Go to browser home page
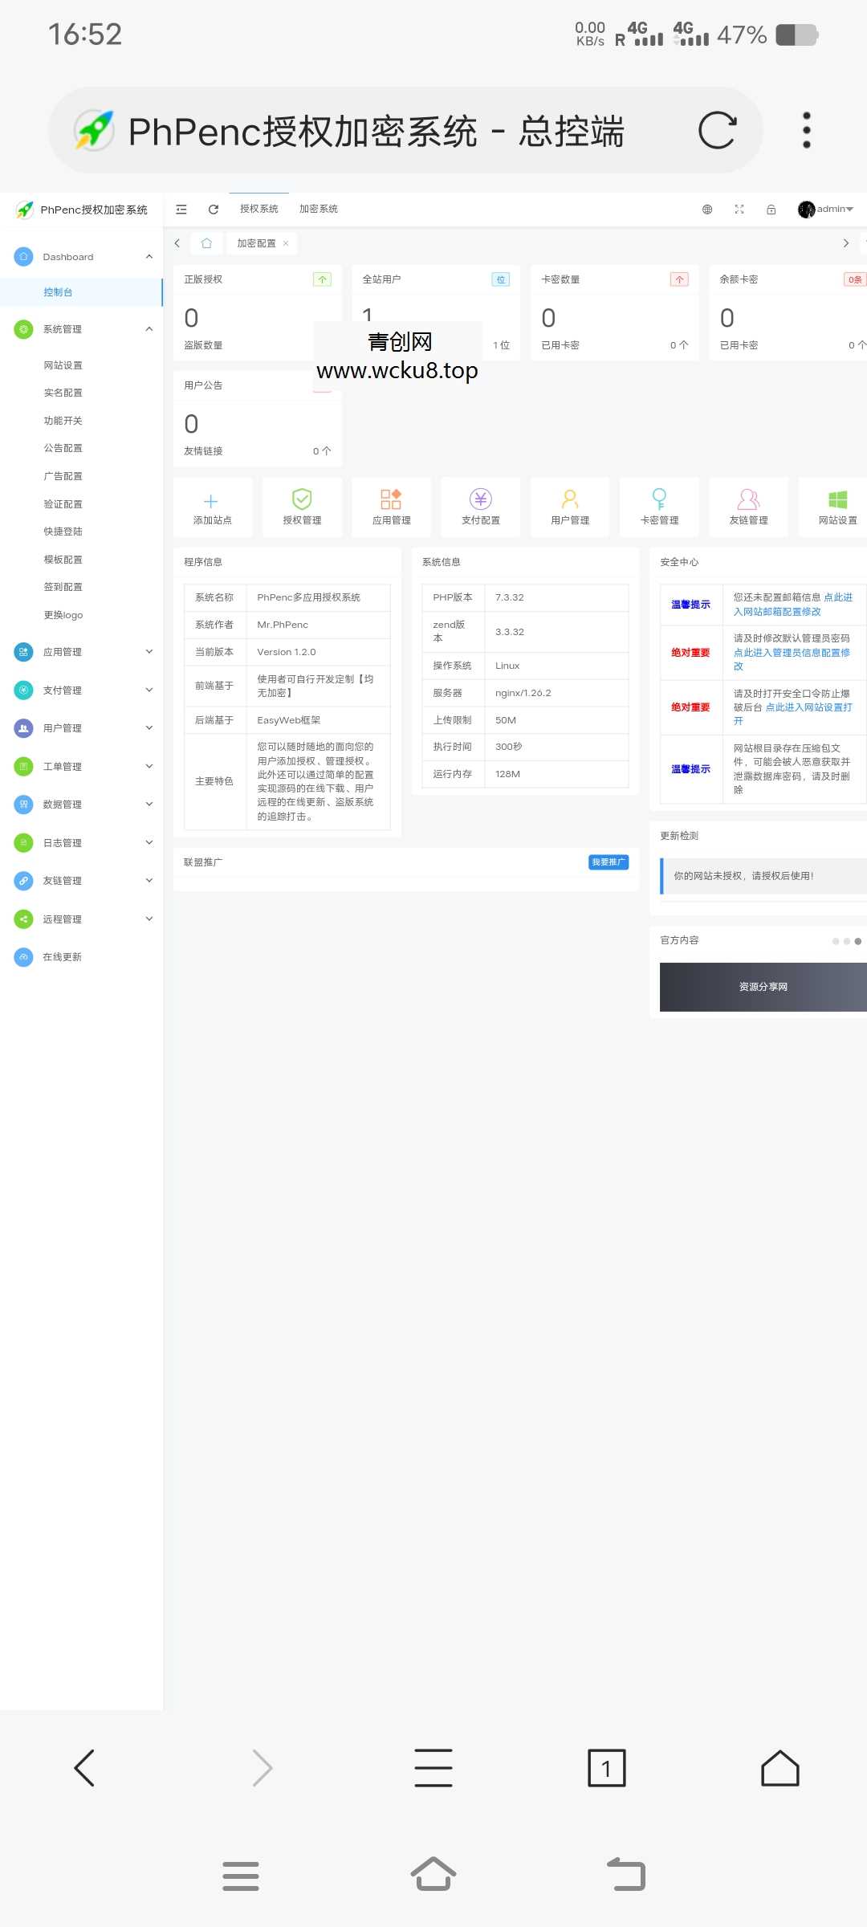 (x=780, y=1768)
